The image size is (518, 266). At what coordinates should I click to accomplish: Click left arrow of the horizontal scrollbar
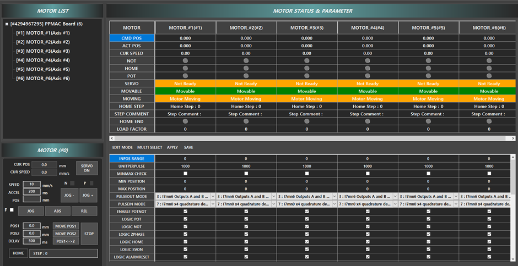coord(112,138)
